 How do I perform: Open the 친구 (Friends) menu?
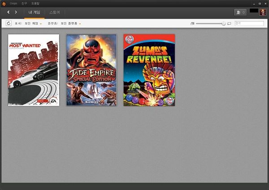pyautogui.click(x=24, y=4)
